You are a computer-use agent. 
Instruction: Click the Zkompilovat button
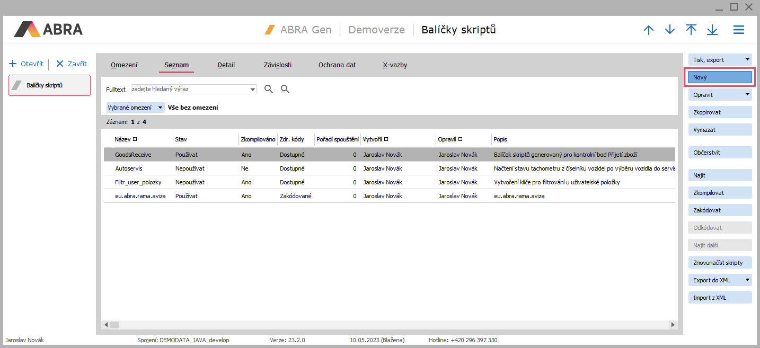pos(720,193)
